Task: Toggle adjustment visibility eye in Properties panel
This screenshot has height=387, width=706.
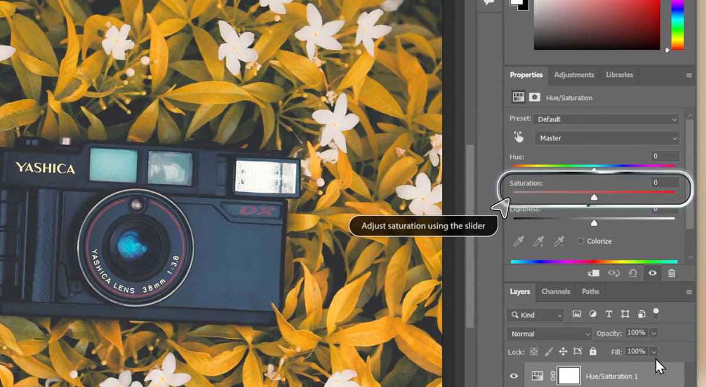Action: coord(652,273)
